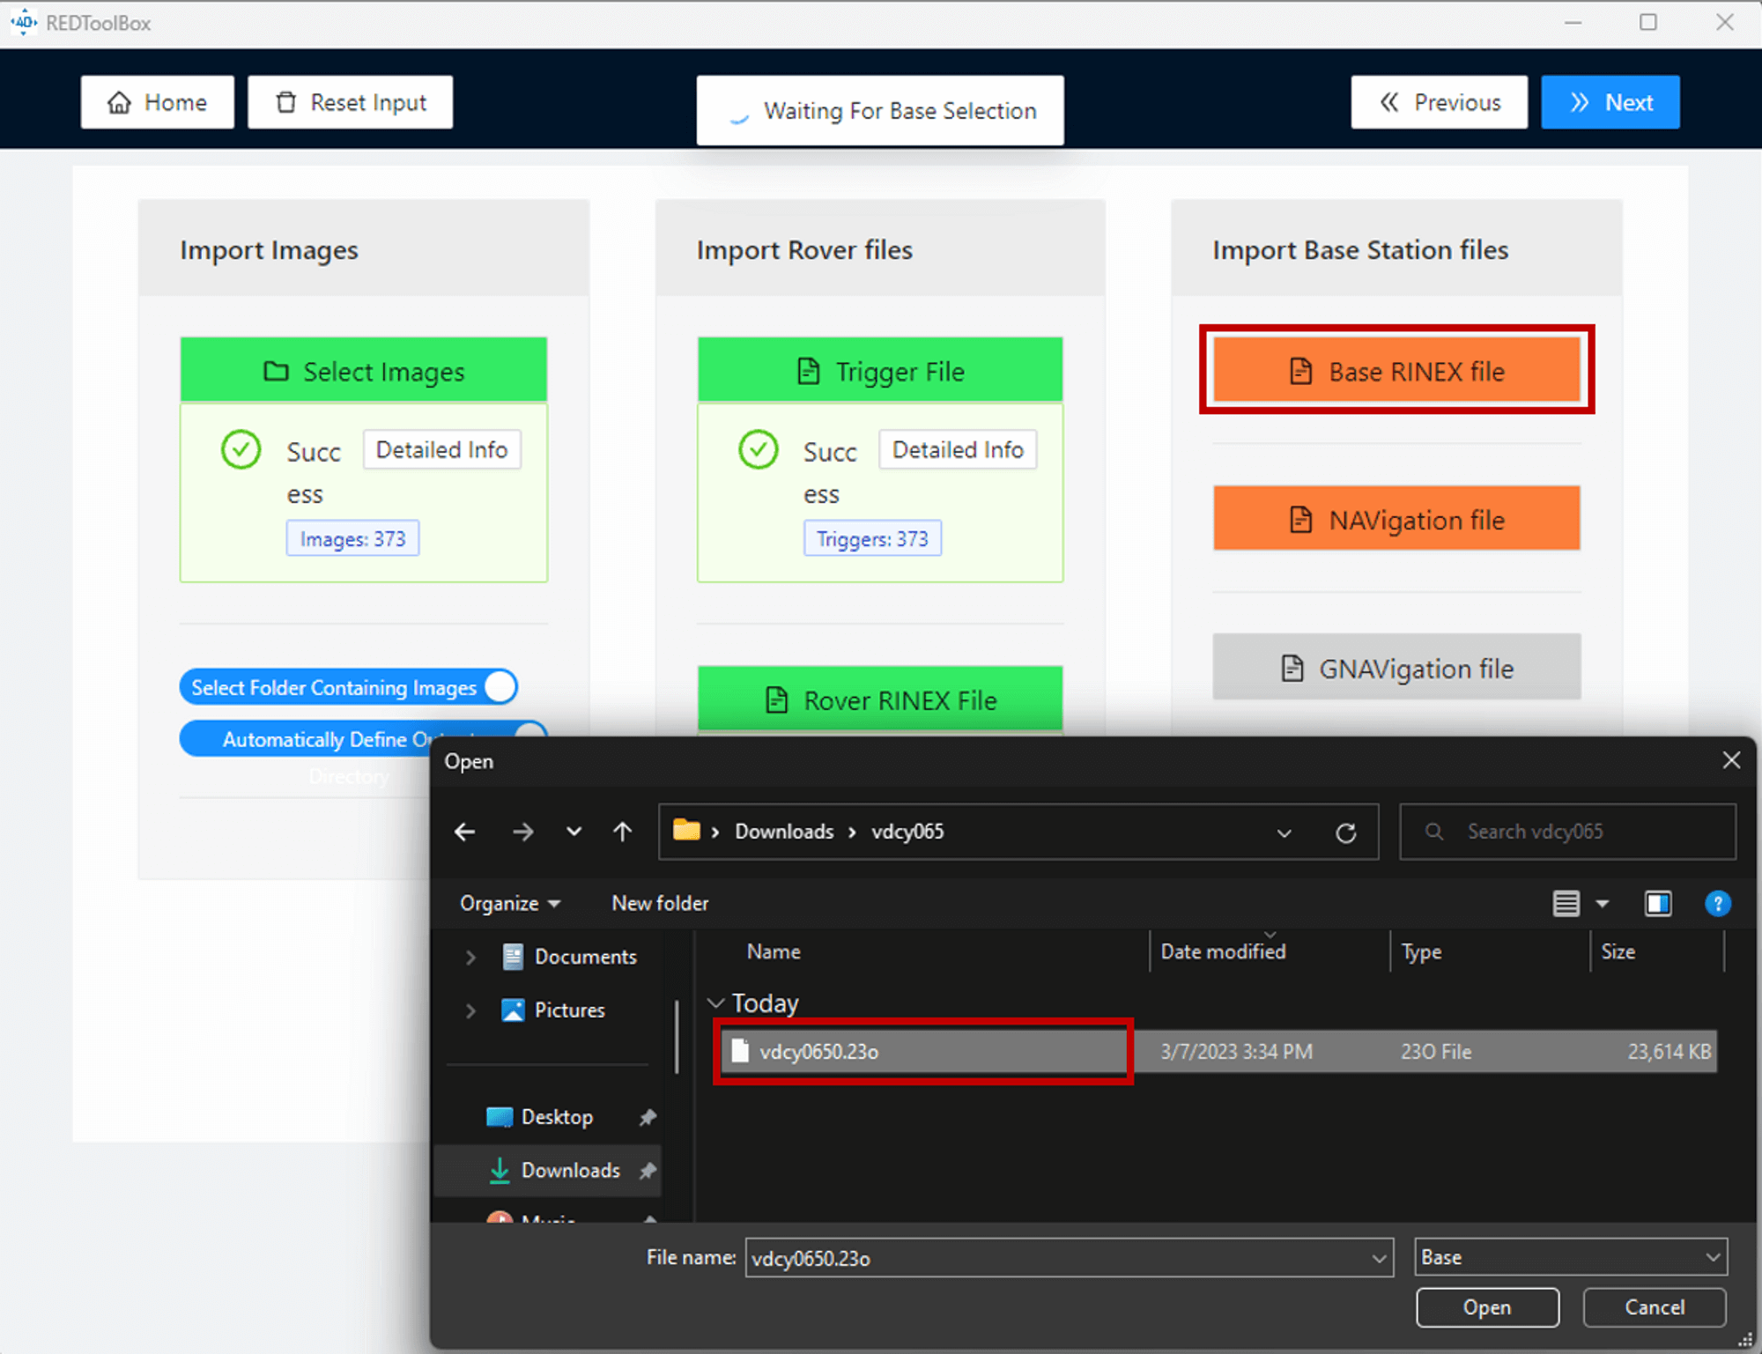Expand the Documents tree item
1762x1354 pixels.
(470, 957)
